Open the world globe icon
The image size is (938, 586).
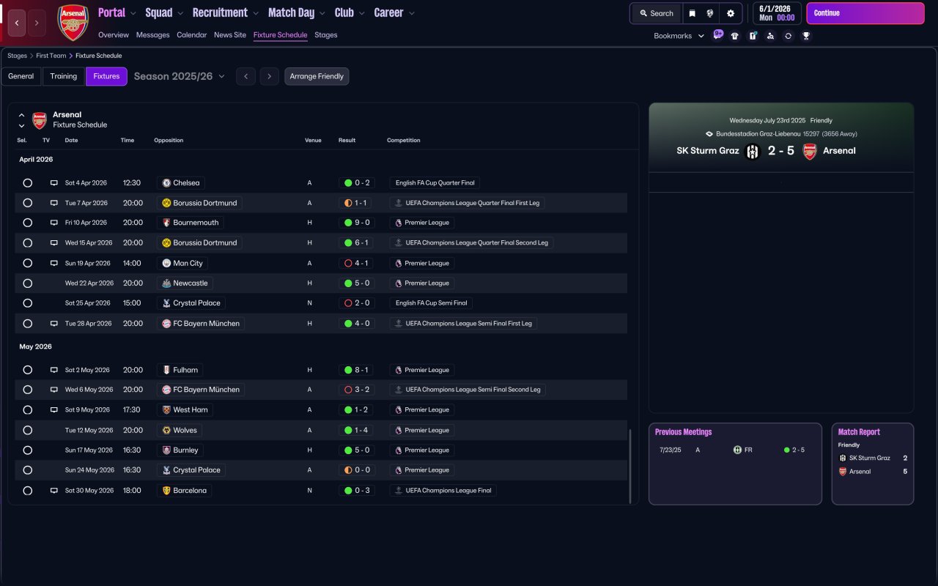click(710, 13)
